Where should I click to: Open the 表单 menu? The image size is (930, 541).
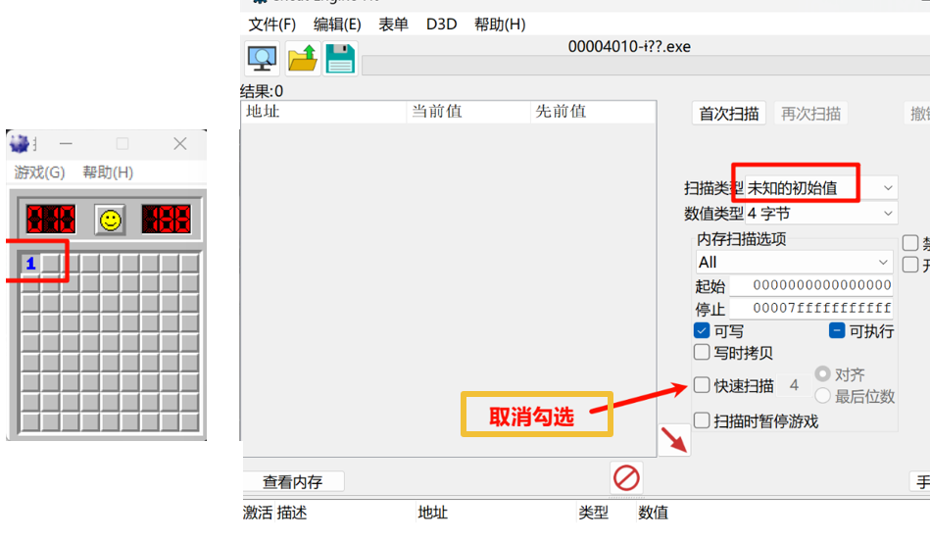click(x=393, y=25)
